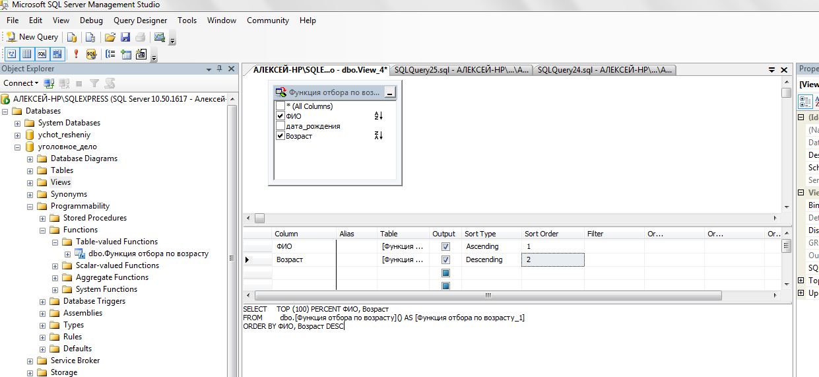819x377 pixels.
Task: Click sort icon next to ФИО in table box
Action: [379, 116]
